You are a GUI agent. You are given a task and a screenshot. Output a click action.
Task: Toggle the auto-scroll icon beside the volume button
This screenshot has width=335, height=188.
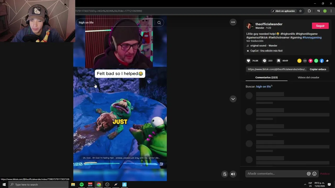[x=225, y=174]
